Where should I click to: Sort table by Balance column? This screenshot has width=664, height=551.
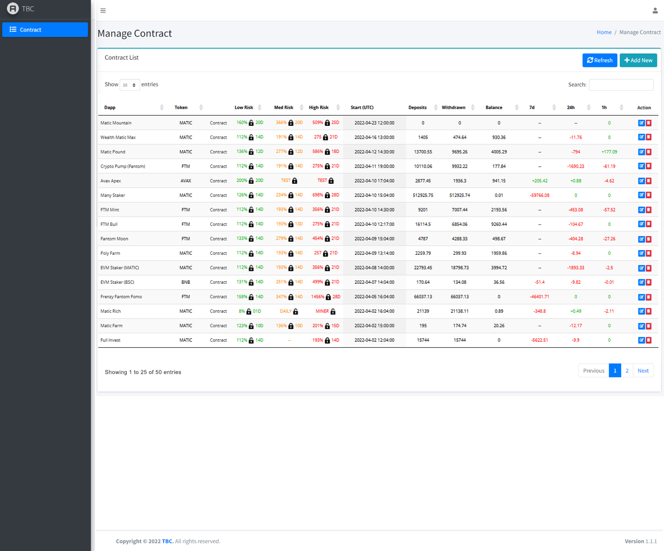[501, 107]
